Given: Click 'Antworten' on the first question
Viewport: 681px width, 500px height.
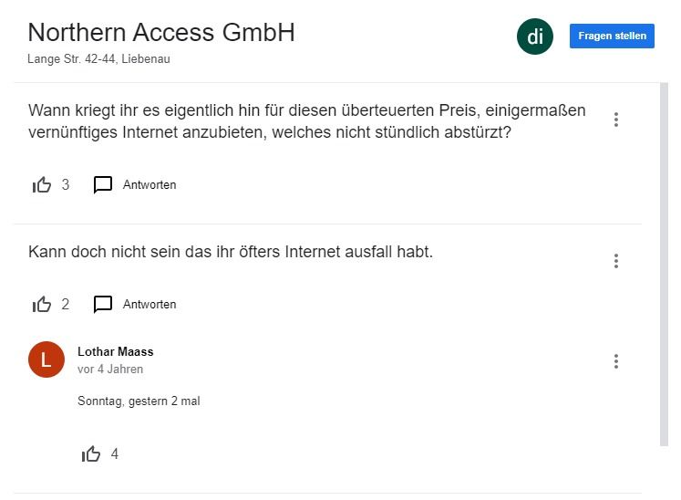Looking at the screenshot, I should [x=150, y=185].
